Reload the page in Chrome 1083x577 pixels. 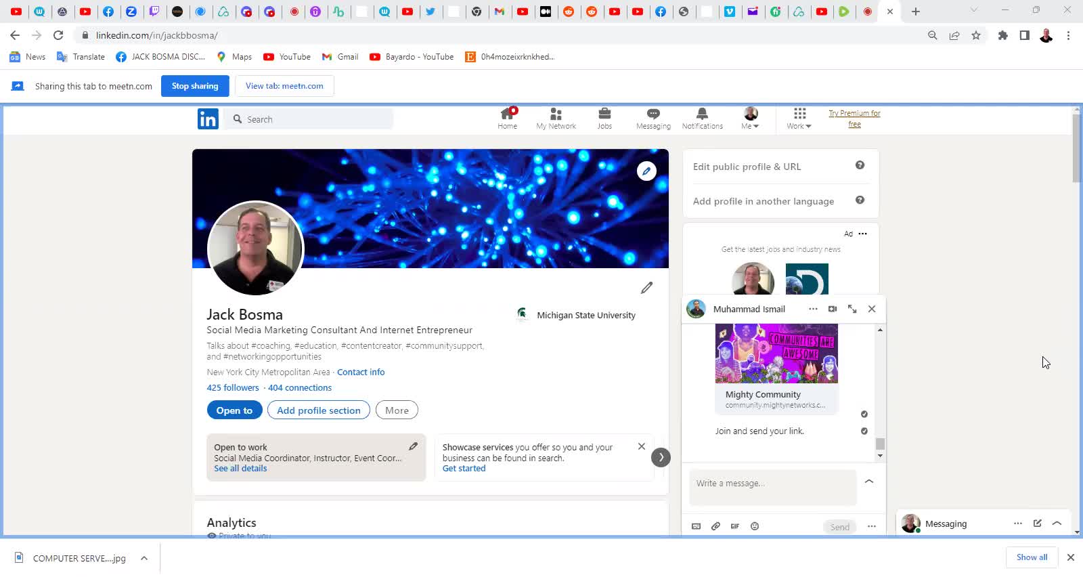point(58,35)
